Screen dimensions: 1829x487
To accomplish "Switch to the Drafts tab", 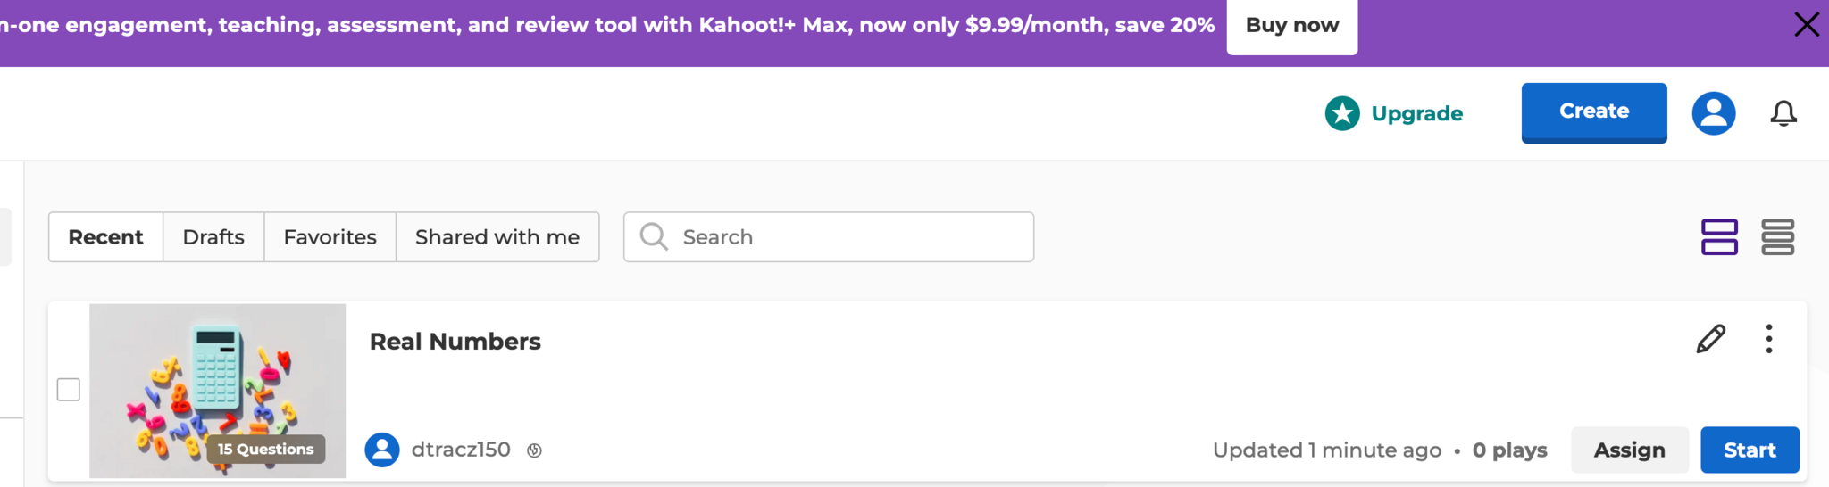I will pos(213,237).
